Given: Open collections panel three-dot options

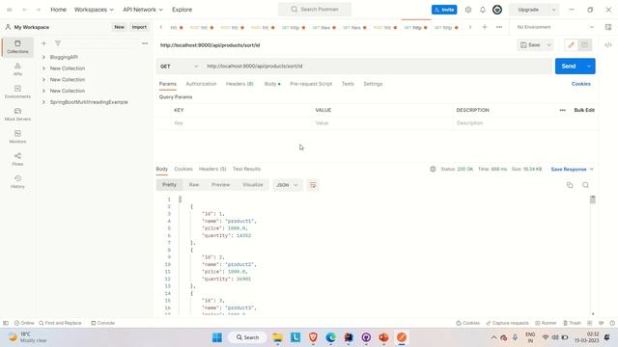Looking at the screenshot, I should point(145,43).
